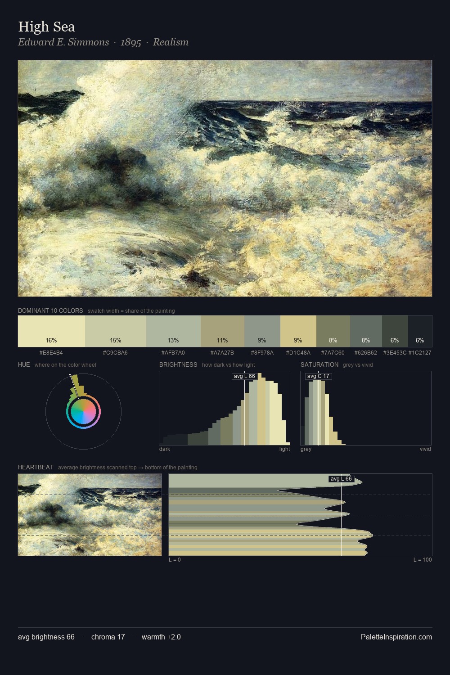The width and height of the screenshot is (450, 675).
Task: Click the 'HEARTBEAT' section heading
Action: coord(36,467)
